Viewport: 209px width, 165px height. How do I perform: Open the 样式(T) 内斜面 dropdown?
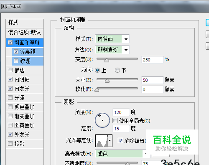click(112, 39)
